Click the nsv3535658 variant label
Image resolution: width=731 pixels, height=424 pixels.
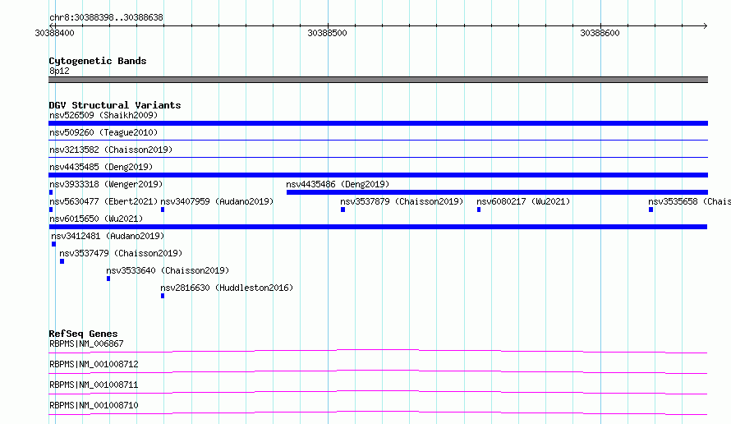click(x=689, y=201)
